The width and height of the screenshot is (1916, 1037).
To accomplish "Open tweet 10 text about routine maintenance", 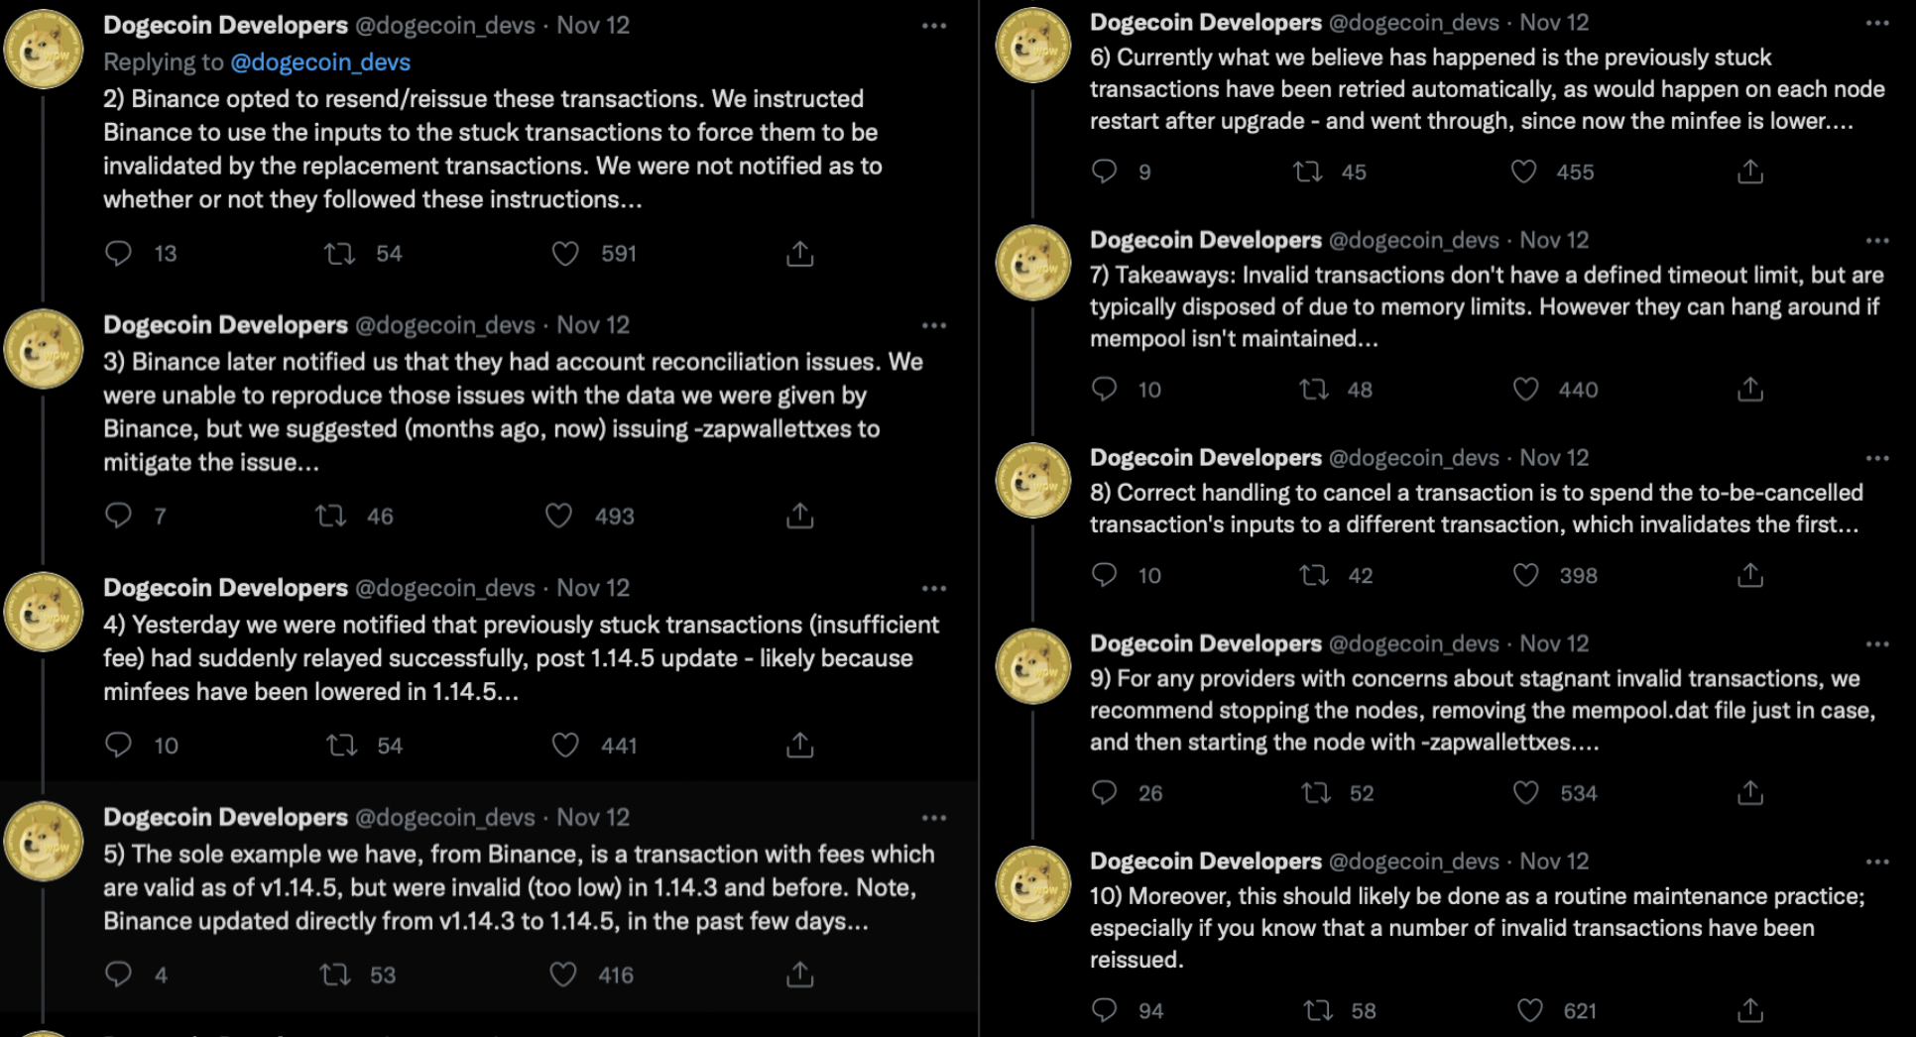I will click(x=1476, y=928).
